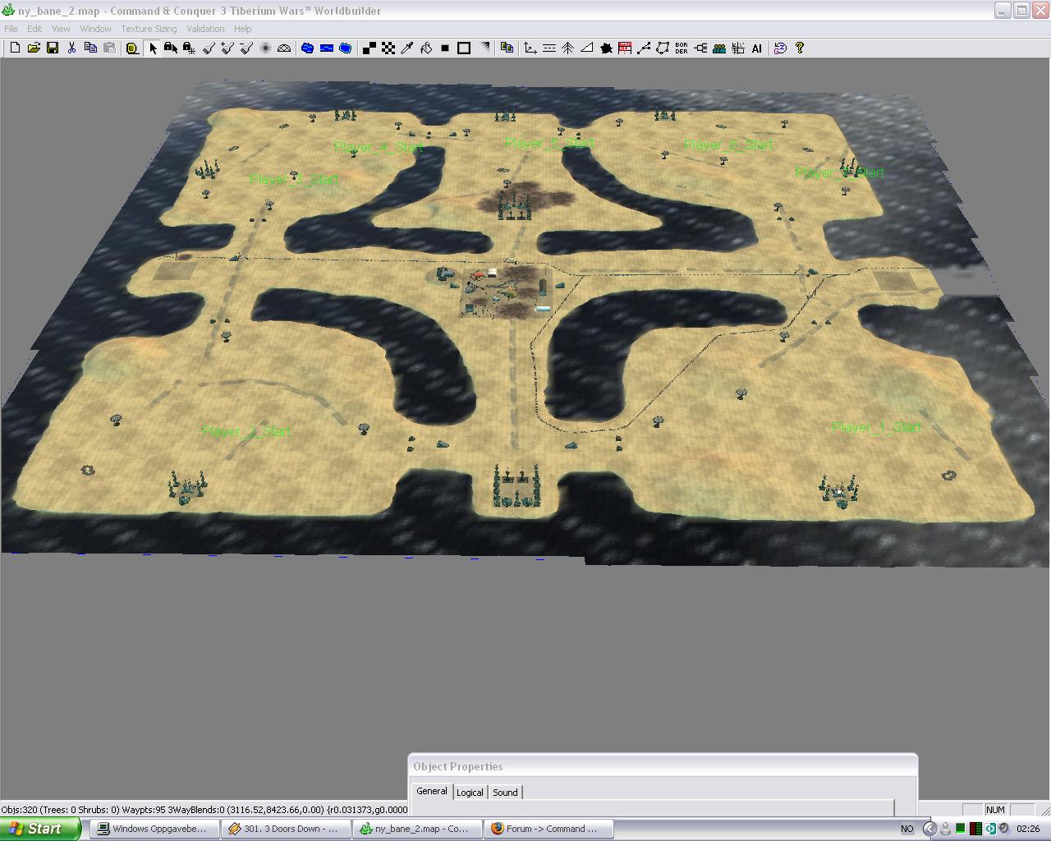Click the ny_bane_2.map taskbar button
1051x841 pixels.
[x=417, y=829]
